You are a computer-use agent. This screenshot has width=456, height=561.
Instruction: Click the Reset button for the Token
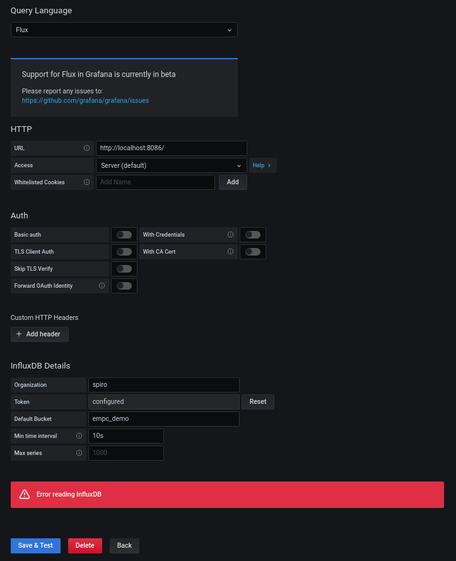(x=258, y=402)
